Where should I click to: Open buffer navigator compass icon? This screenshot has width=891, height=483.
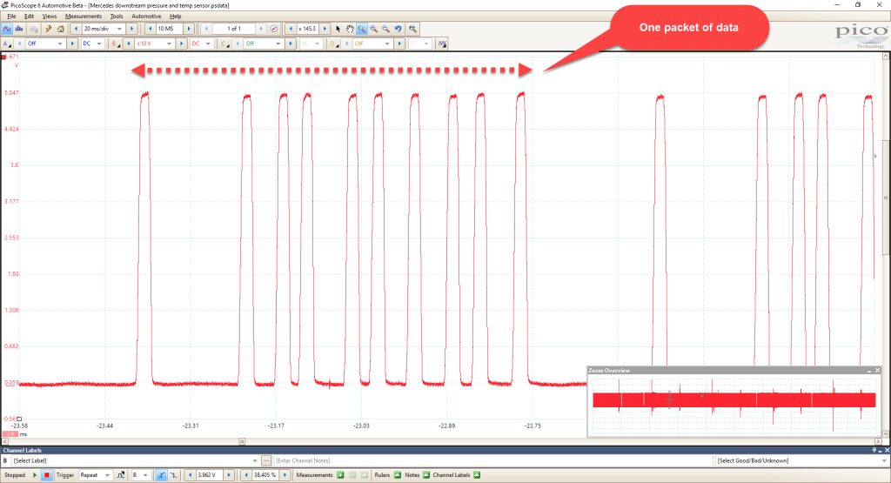274,29
